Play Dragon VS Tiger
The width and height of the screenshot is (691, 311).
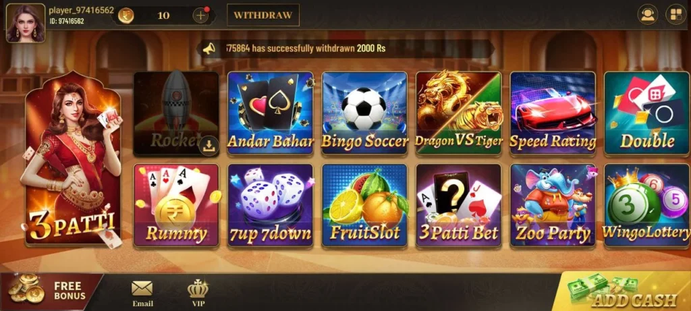click(459, 113)
